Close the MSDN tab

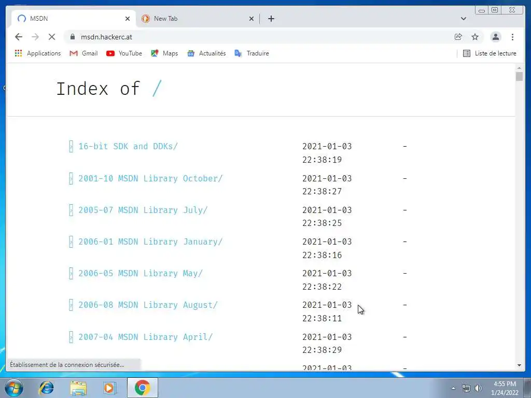tap(128, 19)
